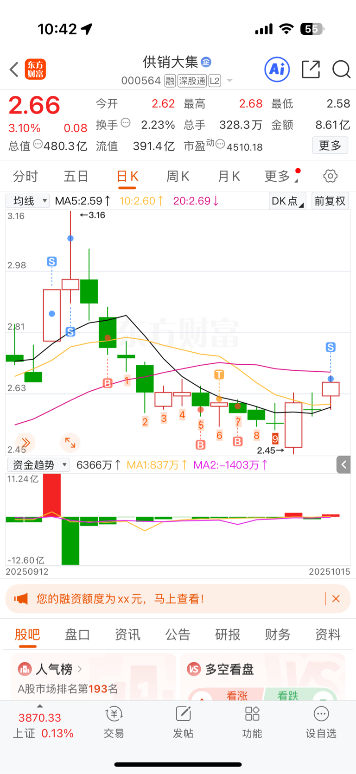Tap the 总值 info bubble icon

coord(38,145)
